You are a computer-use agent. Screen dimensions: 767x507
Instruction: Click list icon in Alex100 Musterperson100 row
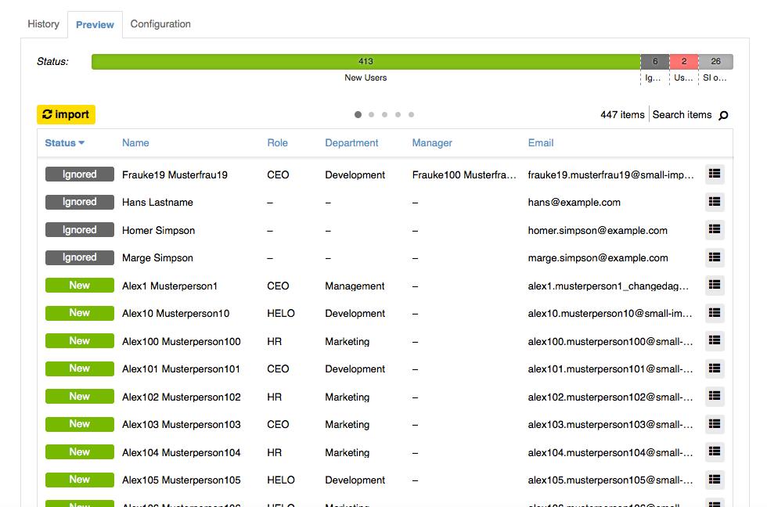(x=714, y=341)
